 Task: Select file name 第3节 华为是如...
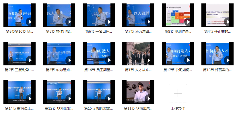click(59, 70)
